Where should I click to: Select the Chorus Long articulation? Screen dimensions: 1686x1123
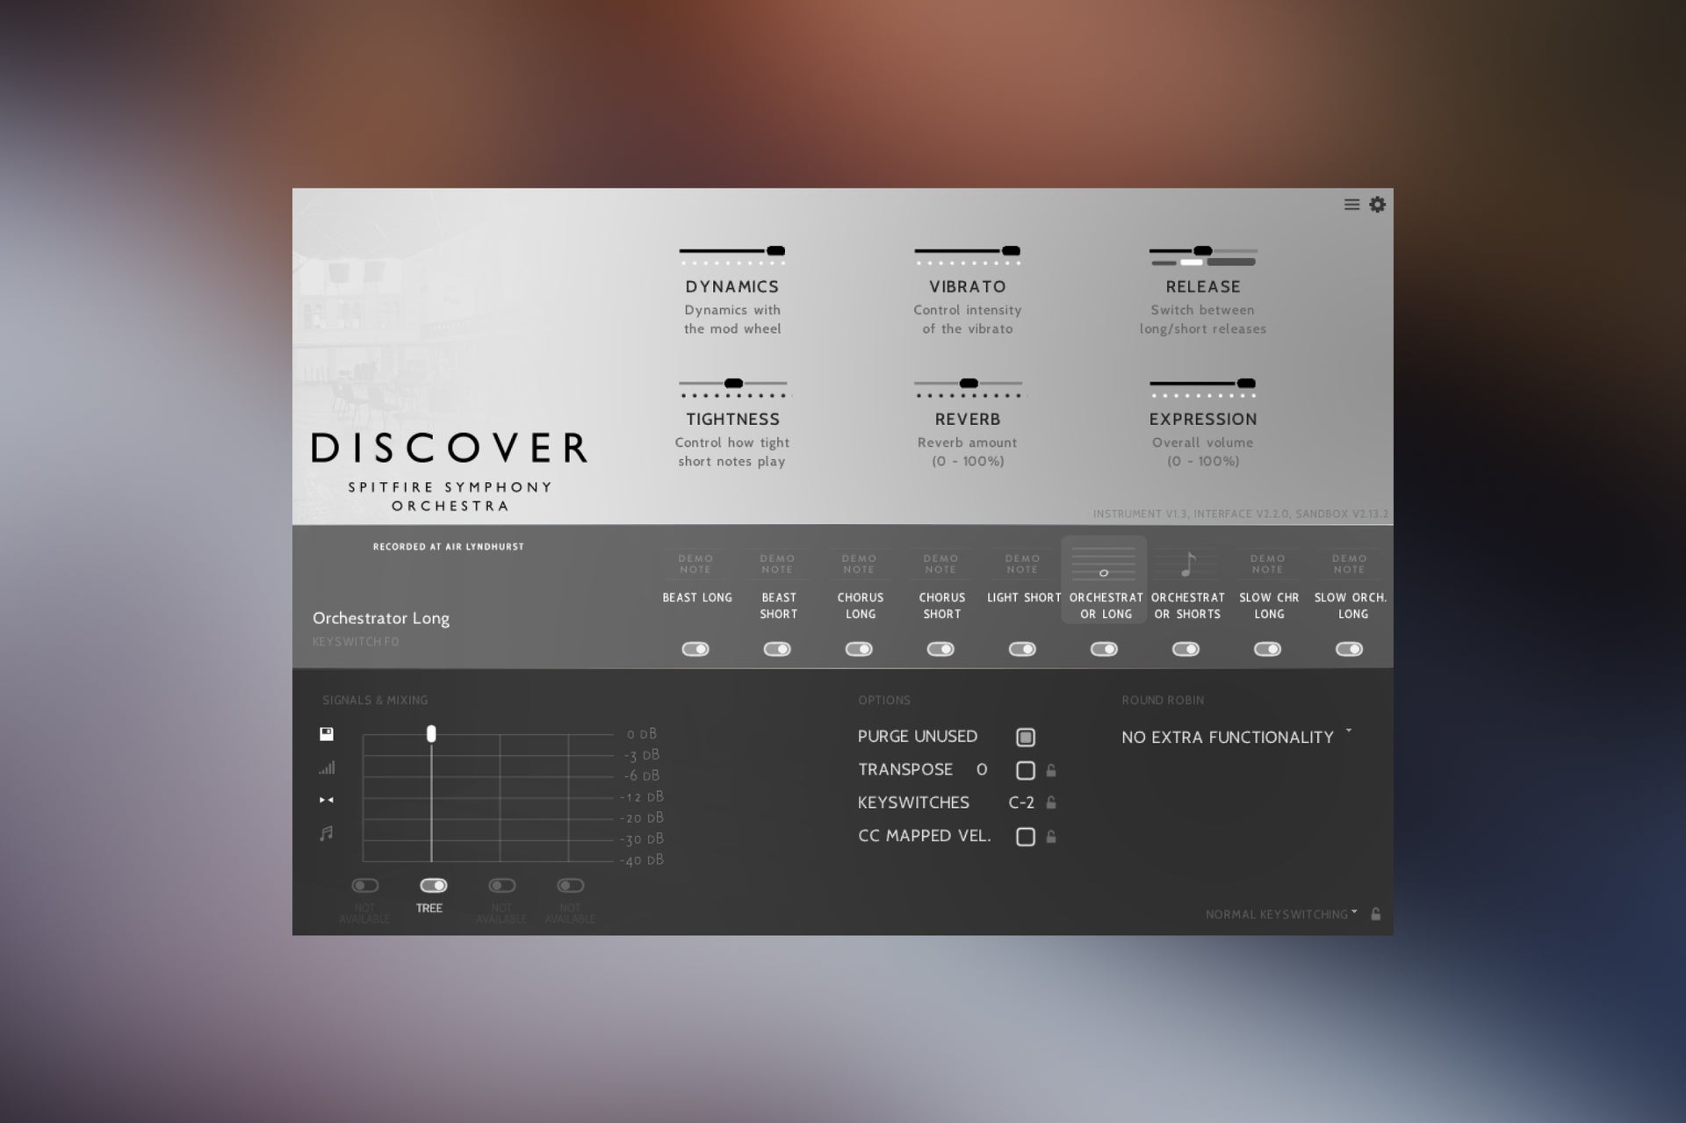point(860,606)
